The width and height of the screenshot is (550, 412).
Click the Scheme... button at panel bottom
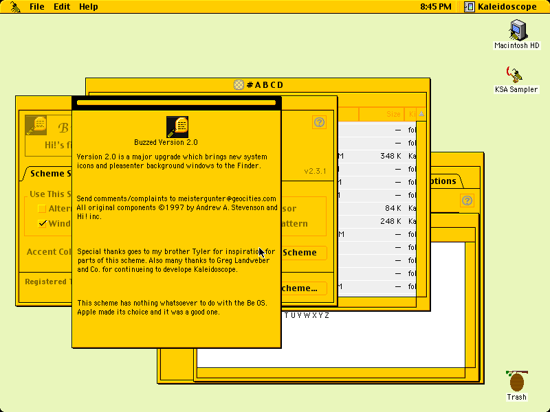304,288
